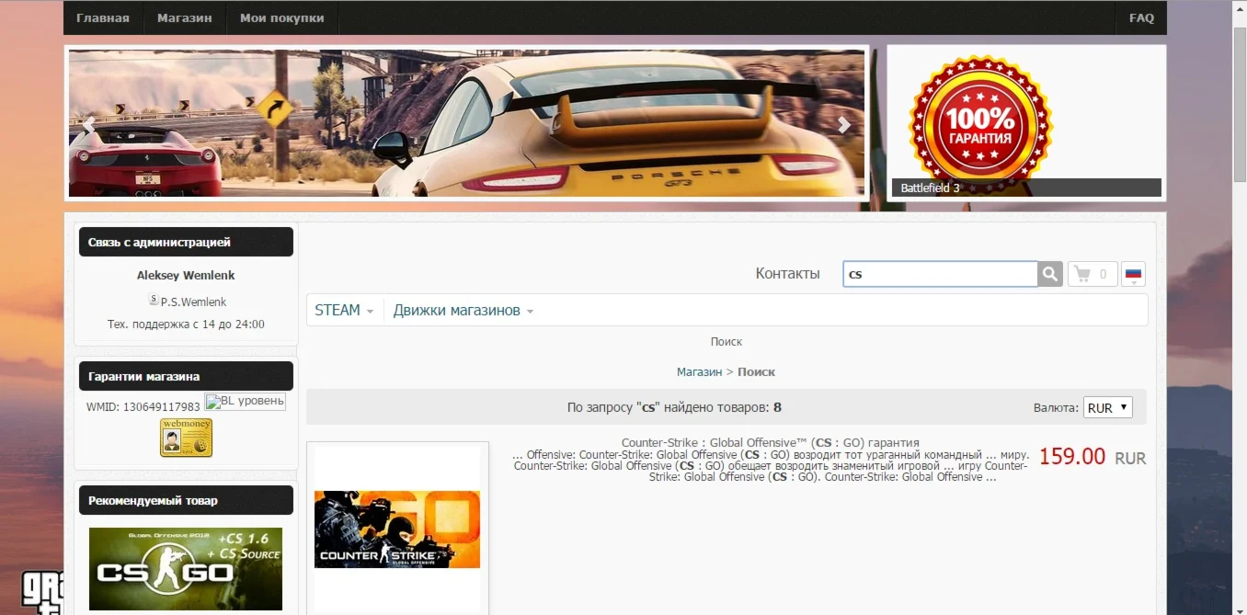This screenshot has width=1247, height=615.
Task: Click the P.S.Wemlenk Skype contact
Action: 193,302
